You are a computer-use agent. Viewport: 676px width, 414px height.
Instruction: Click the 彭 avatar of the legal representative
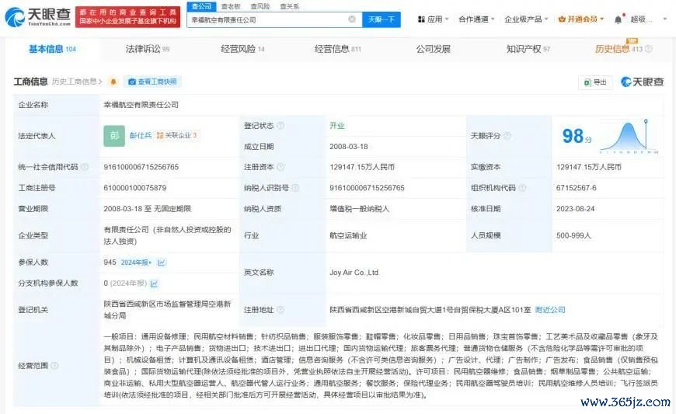(x=114, y=136)
